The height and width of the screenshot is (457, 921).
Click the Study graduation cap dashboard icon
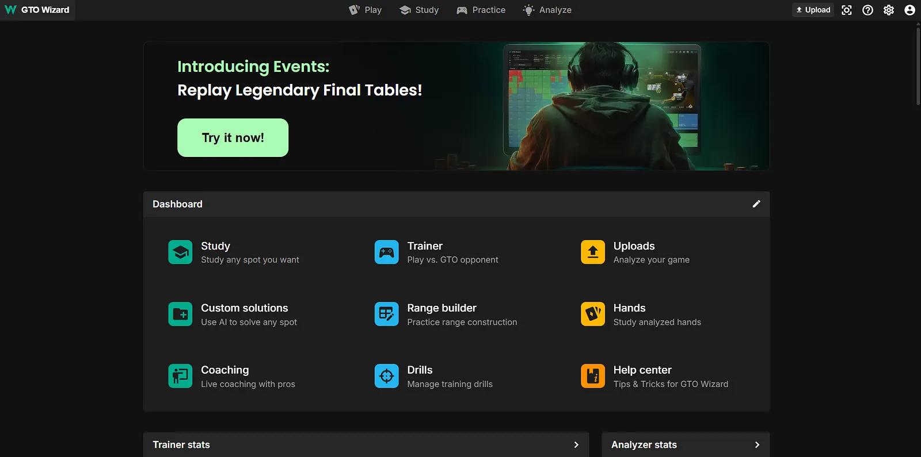(x=180, y=252)
